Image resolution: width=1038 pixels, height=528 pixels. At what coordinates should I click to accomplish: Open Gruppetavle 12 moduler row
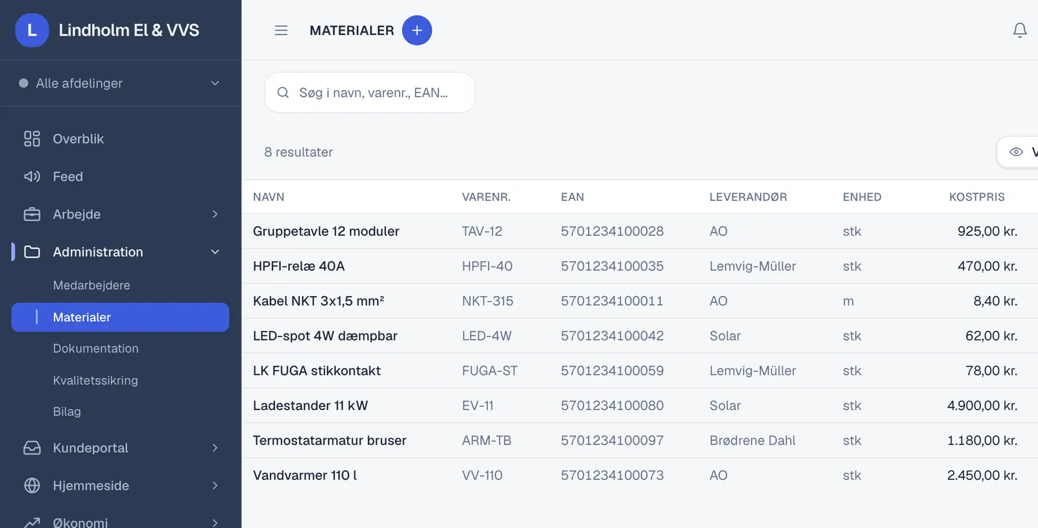pos(640,231)
